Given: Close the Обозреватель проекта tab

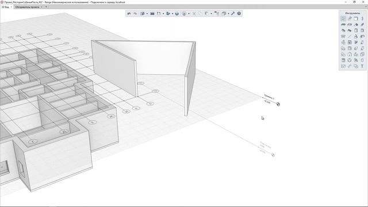Looking at the screenshot, I should (x=41, y=7).
